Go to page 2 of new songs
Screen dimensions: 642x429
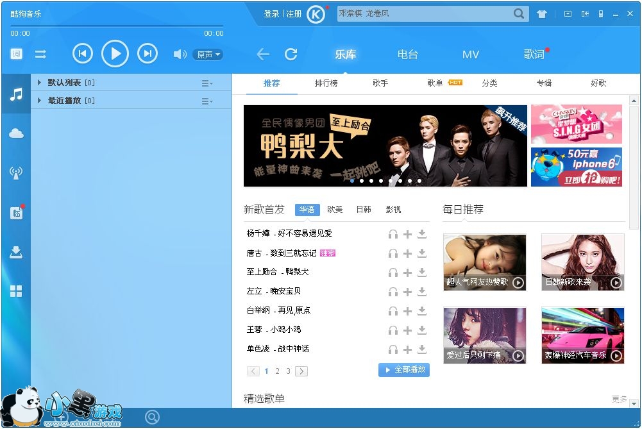(x=277, y=371)
